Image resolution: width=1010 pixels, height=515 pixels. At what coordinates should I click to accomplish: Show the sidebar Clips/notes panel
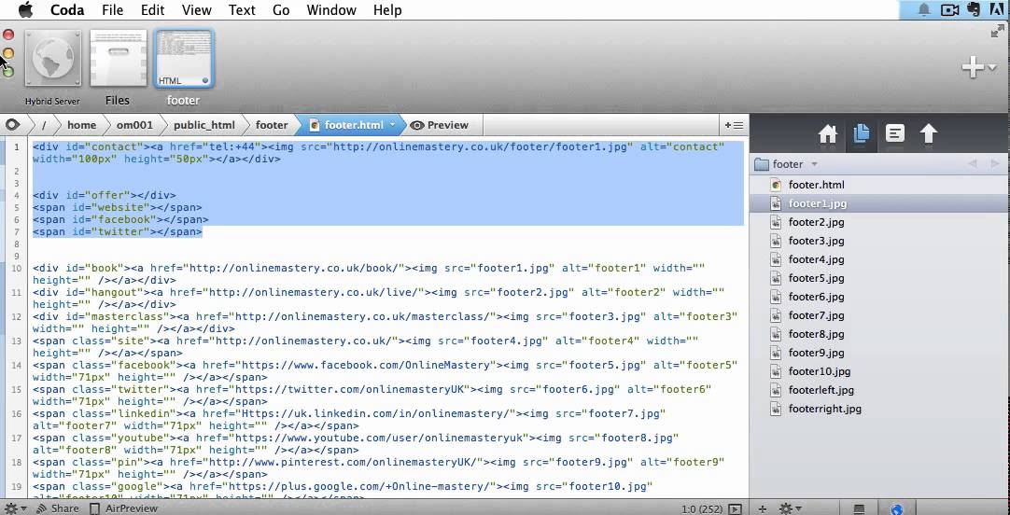click(x=894, y=133)
